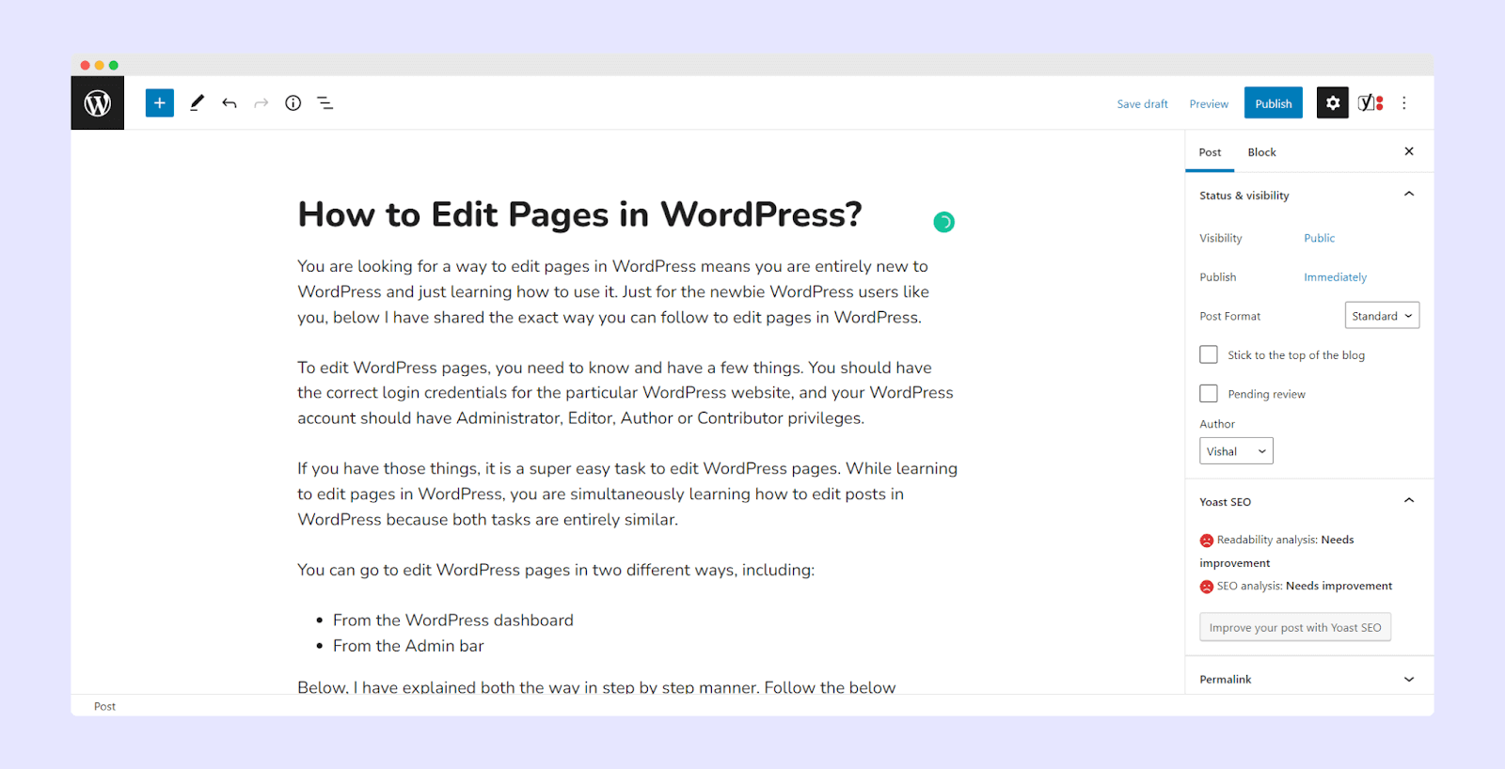This screenshot has height=769, width=1505.
Task: Enable Stick to the top of the blog
Action: [1209, 354]
